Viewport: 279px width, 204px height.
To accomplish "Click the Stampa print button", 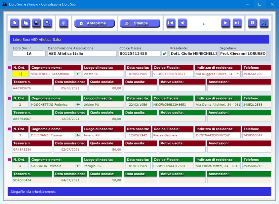I will [x=140, y=23].
